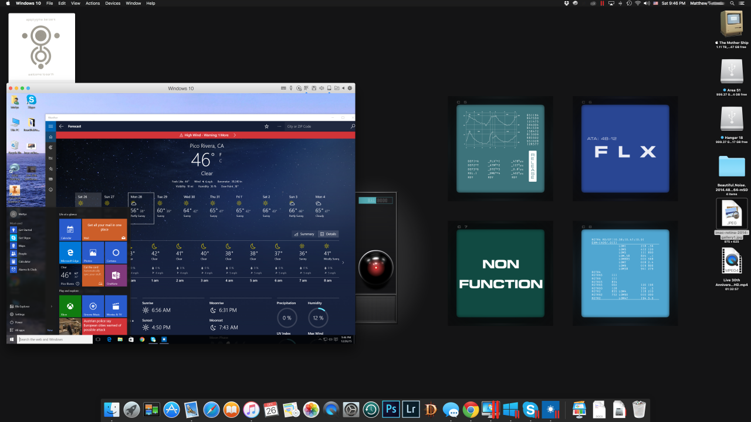Open the Apple menu
Viewport: 751px width, 422px height.
(8, 4)
